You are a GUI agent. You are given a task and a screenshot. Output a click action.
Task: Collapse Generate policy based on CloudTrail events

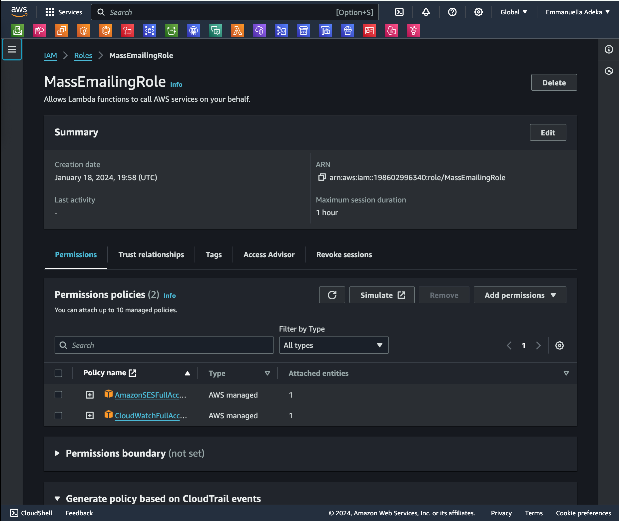[x=57, y=499]
